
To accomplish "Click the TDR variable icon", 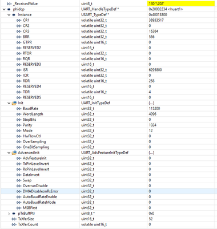I will [x=19, y=92].
